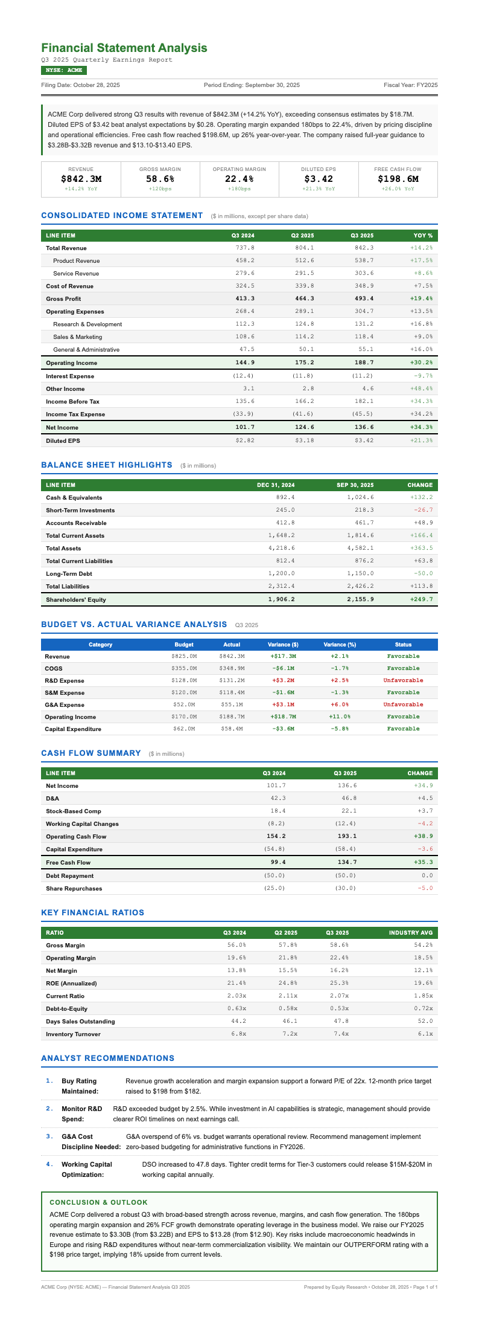Screen dimensions: 479x1331
Task: Click the INDUSTRY AVG column header
Action: click(x=411, y=933)
